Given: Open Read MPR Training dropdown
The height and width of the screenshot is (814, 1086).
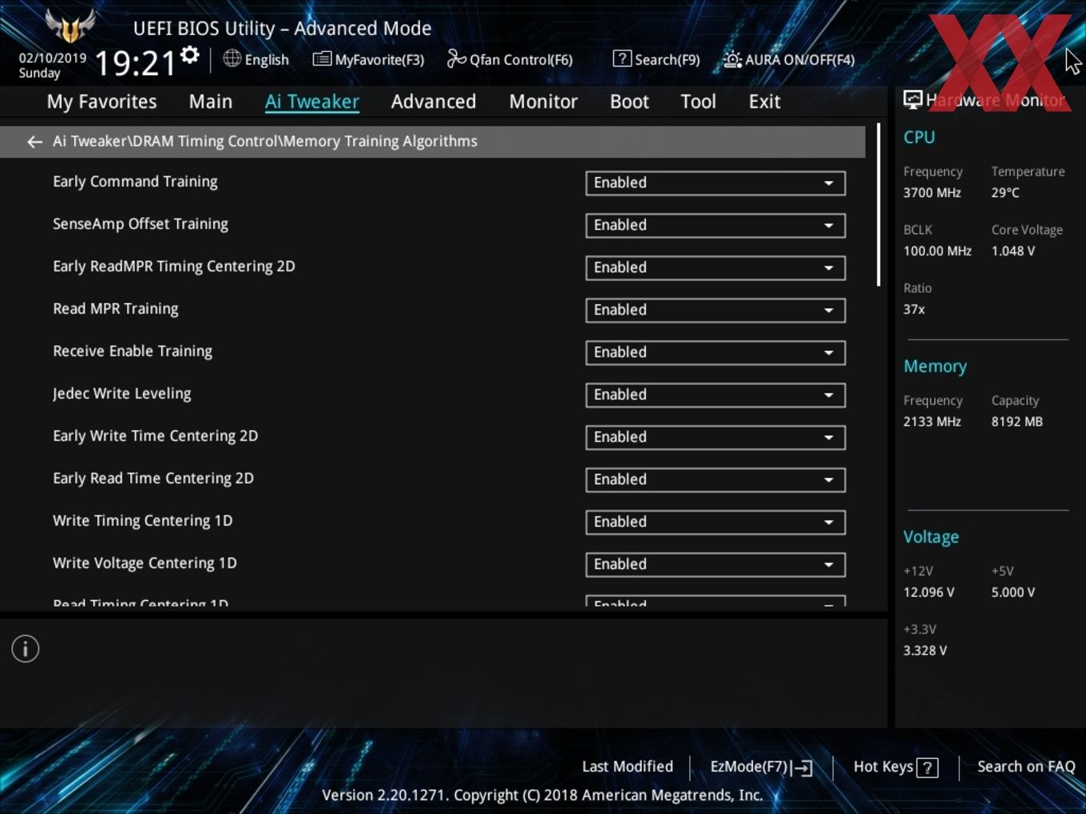Looking at the screenshot, I should tap(715, 310).
